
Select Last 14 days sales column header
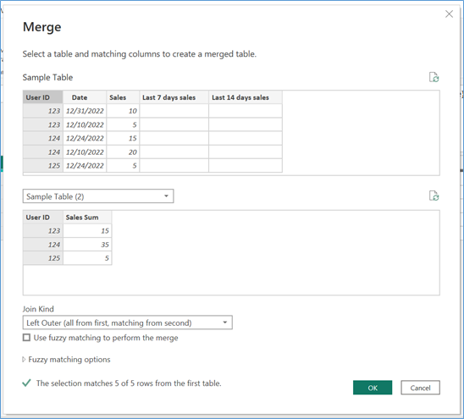point(246,97)
